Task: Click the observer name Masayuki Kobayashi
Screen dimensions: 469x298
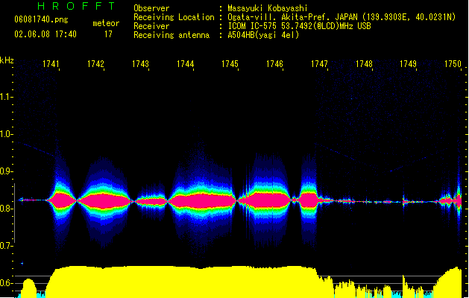Action: 267,8
